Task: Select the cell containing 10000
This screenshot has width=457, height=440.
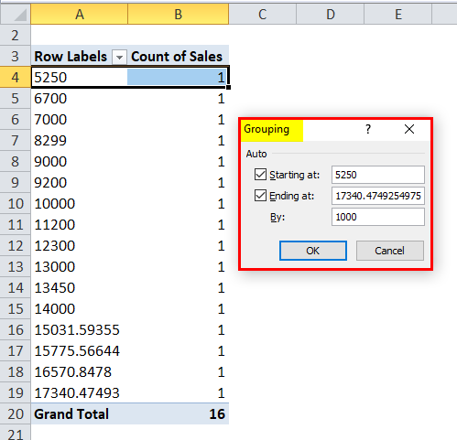Action: [x=80, y=204]
